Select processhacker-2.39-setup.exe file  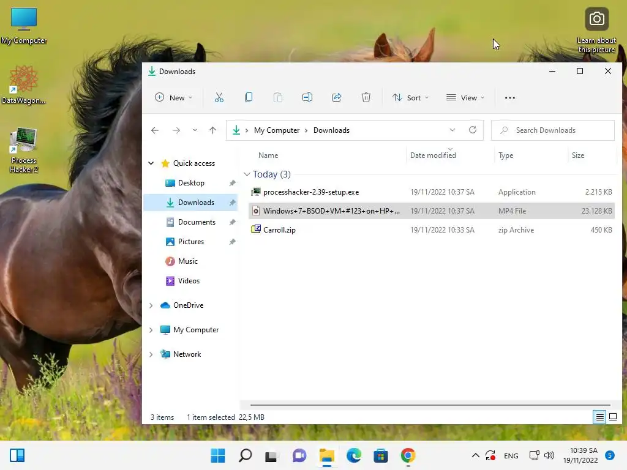point(432,192)
